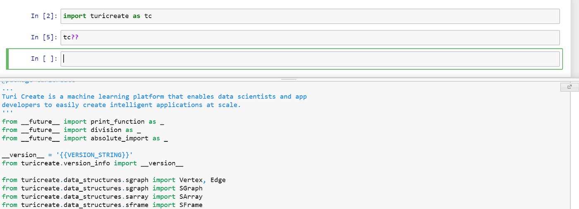Image resolution: width=579 pixels, height=209 pixels.
Task: Click the 'import absolute_import as _' line
Action: pyautogui.click(x=85, y=138)
